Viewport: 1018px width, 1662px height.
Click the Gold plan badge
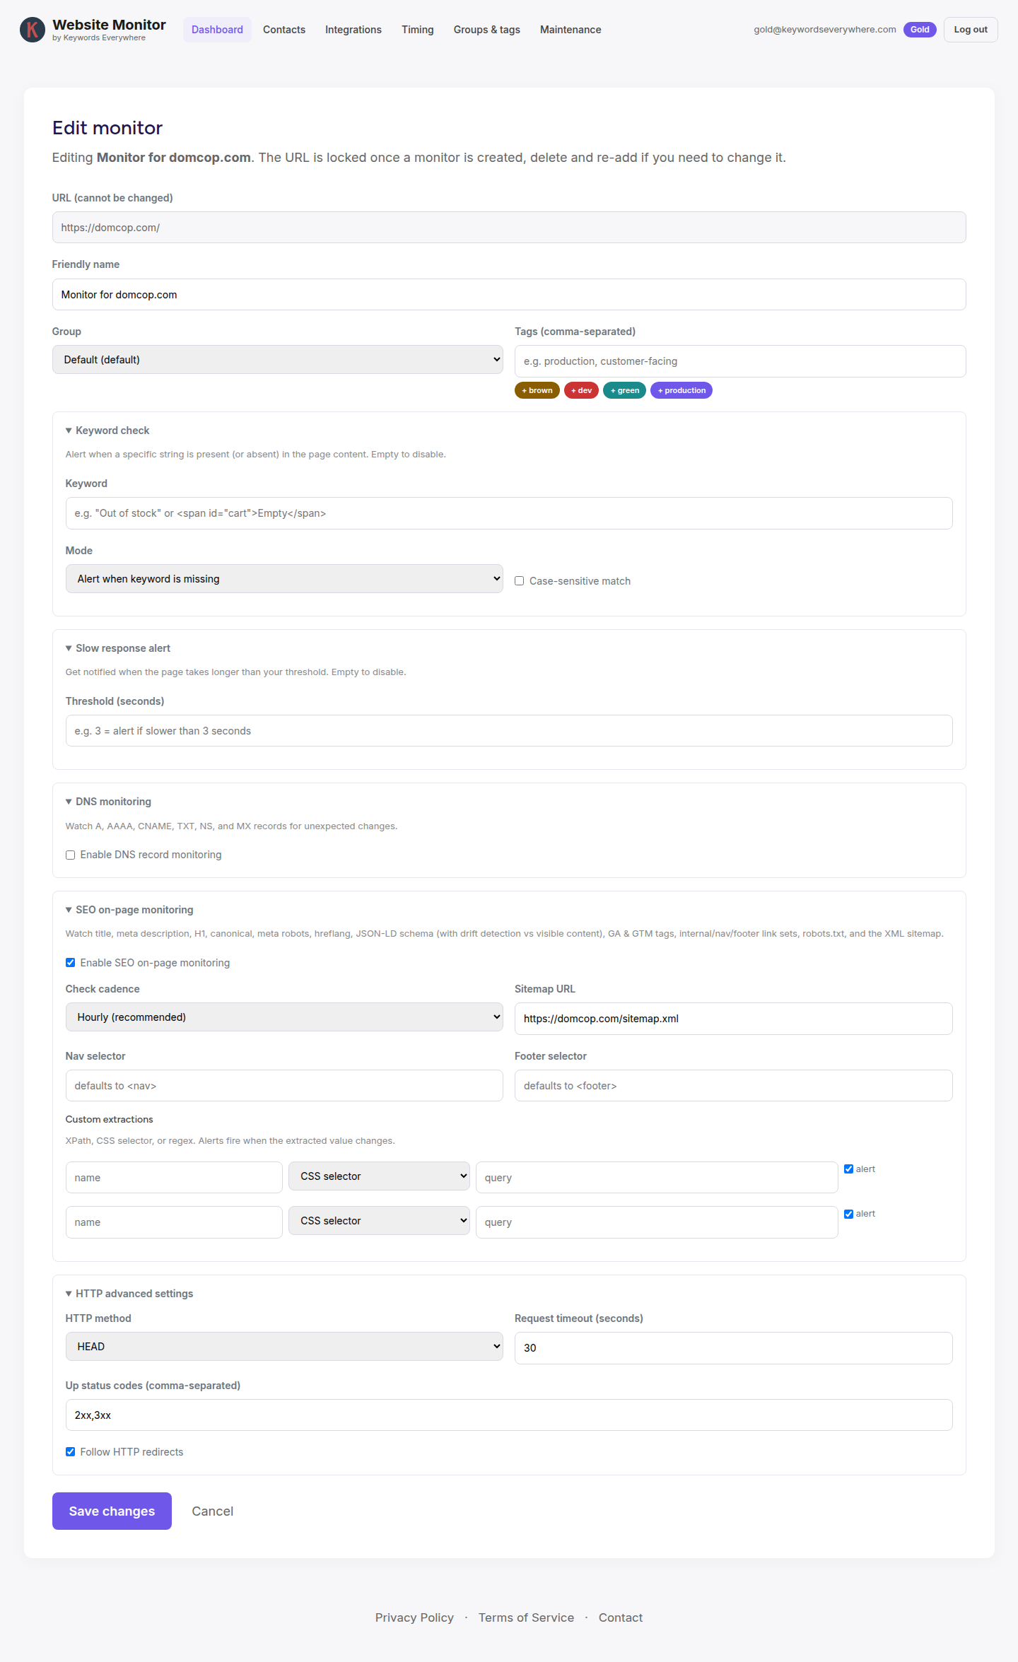920,30
